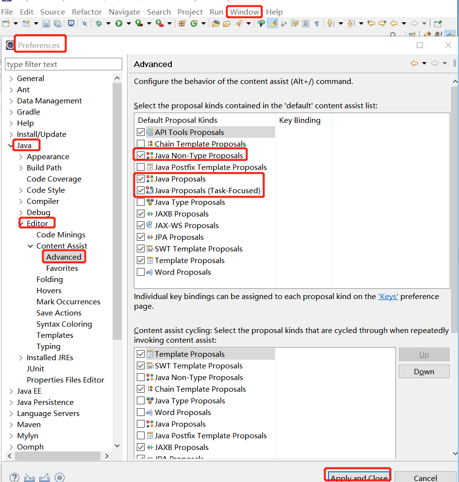Uncheck API Tools Proposals checkbox
This screenshot has height=482, width=459.
click(x=141, y=132)
